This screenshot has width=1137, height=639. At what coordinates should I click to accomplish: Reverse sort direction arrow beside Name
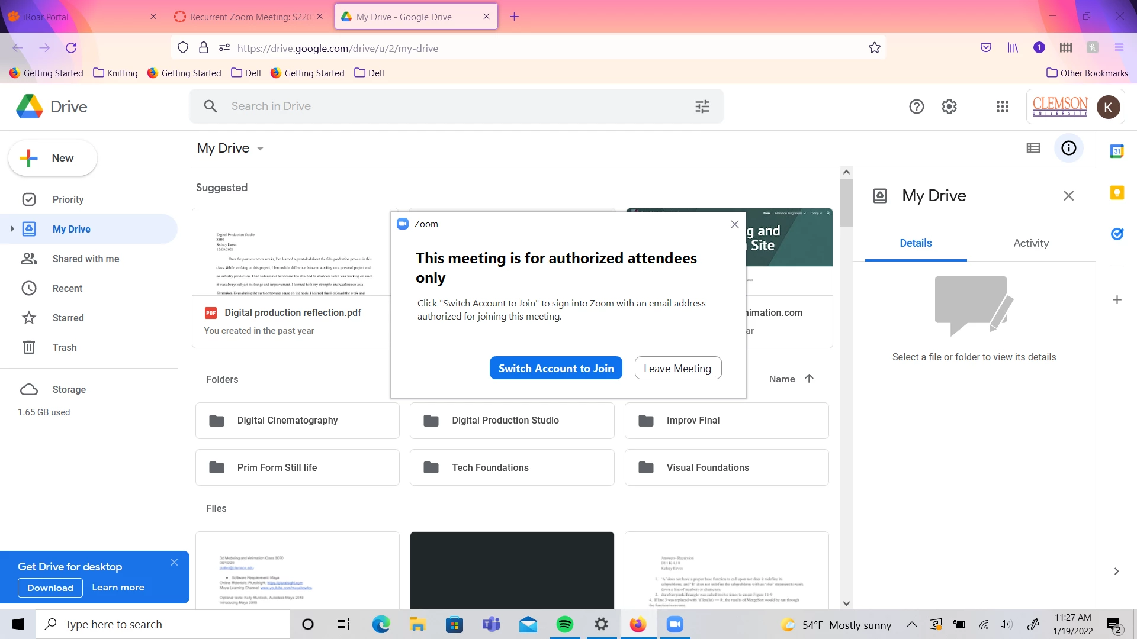point(809,379)
